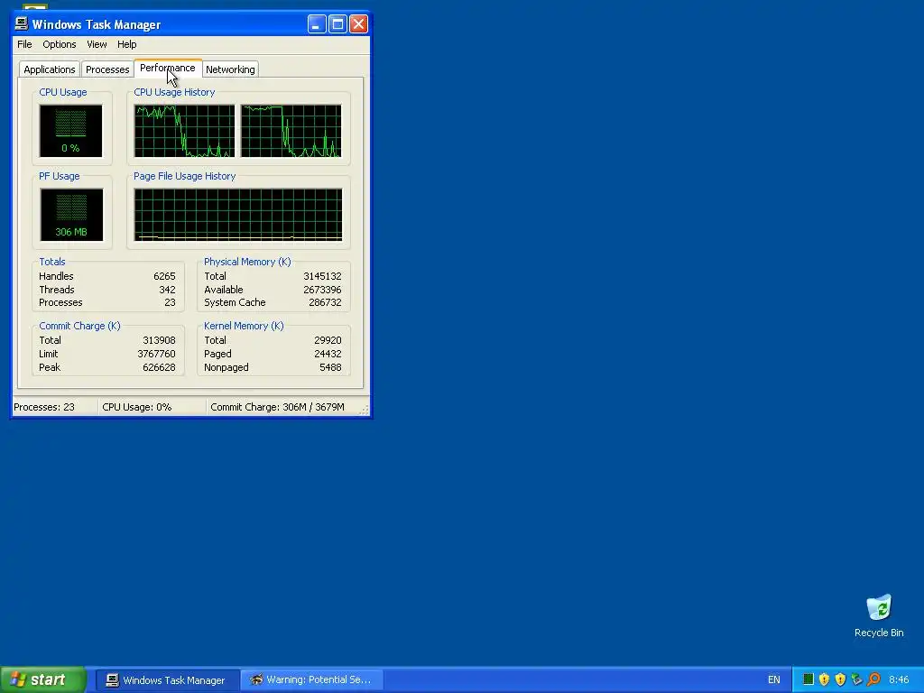Click the system clock showing 8:46
This screenshot has height=693, width=924.
click(x=899, y=680)
